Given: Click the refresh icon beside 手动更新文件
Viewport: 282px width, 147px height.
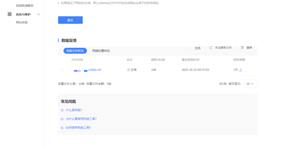Looking at the screenshot, I should pos(211,48).
